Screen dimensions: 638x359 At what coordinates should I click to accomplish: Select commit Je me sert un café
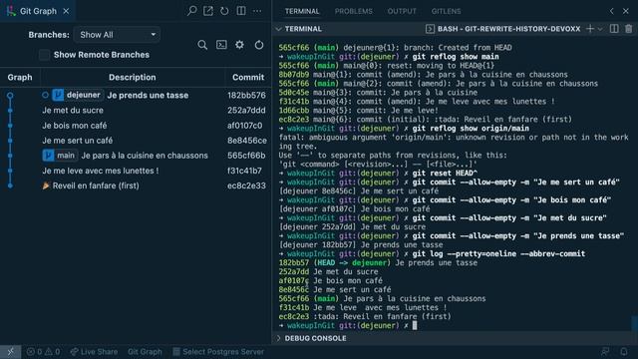78,141
